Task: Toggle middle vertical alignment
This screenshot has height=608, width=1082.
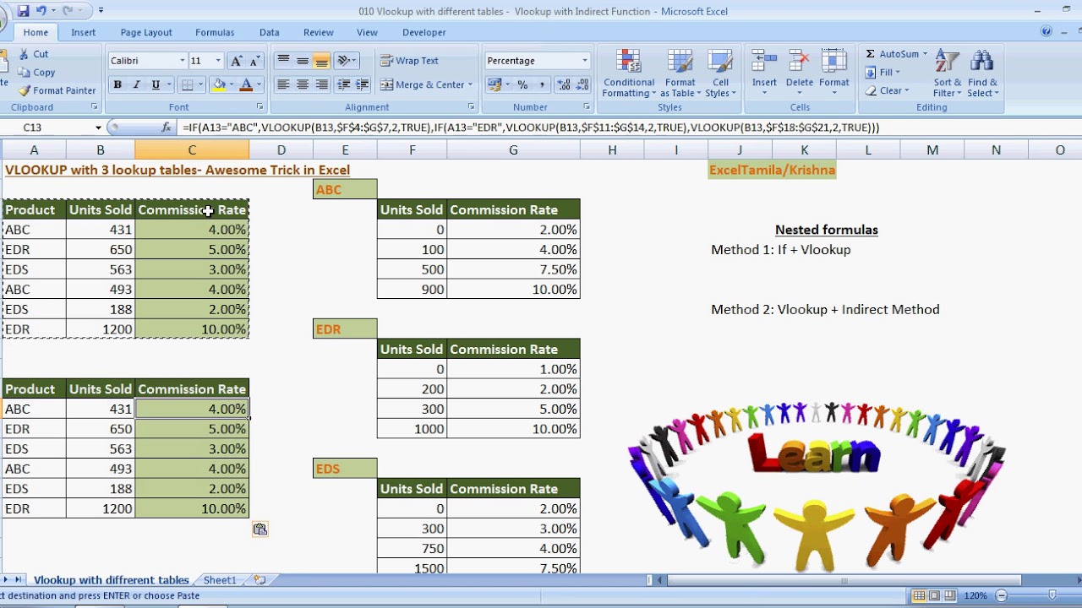Action: [x=302, y=61]
